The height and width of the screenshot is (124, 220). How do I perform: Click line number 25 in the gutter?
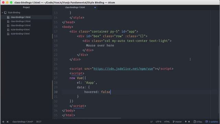[x=56, y=69]
